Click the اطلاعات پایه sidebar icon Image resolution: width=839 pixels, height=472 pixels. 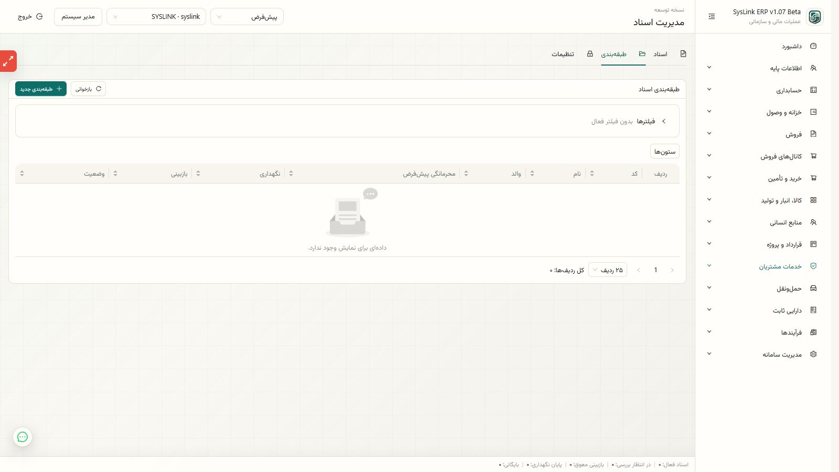coord(813,68)
